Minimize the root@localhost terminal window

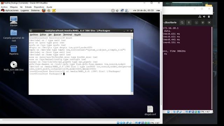[124, 31]
